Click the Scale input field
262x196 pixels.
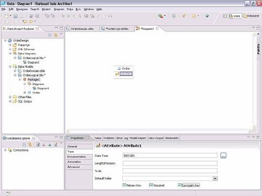170,171
